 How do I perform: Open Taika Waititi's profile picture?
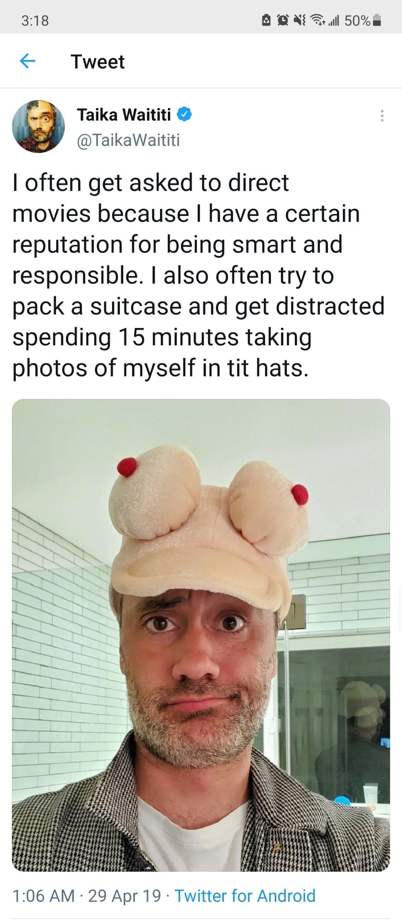(38, 126)
